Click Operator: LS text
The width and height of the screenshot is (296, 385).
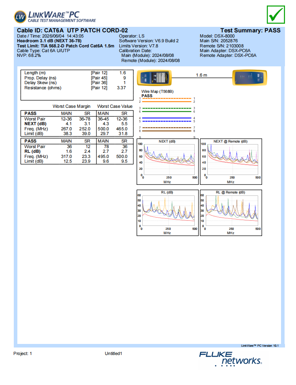(132, 36)
